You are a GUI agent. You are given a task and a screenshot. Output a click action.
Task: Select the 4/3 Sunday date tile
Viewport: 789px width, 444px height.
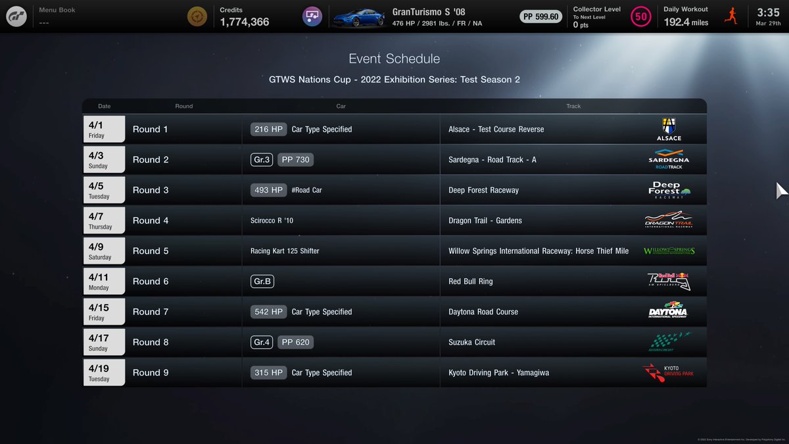click(104, 160)
